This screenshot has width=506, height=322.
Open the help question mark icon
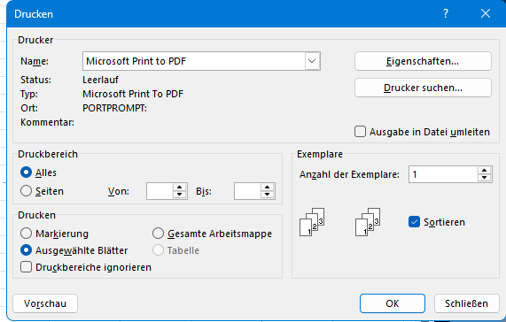pyautogui.click(x=446, y=13)
